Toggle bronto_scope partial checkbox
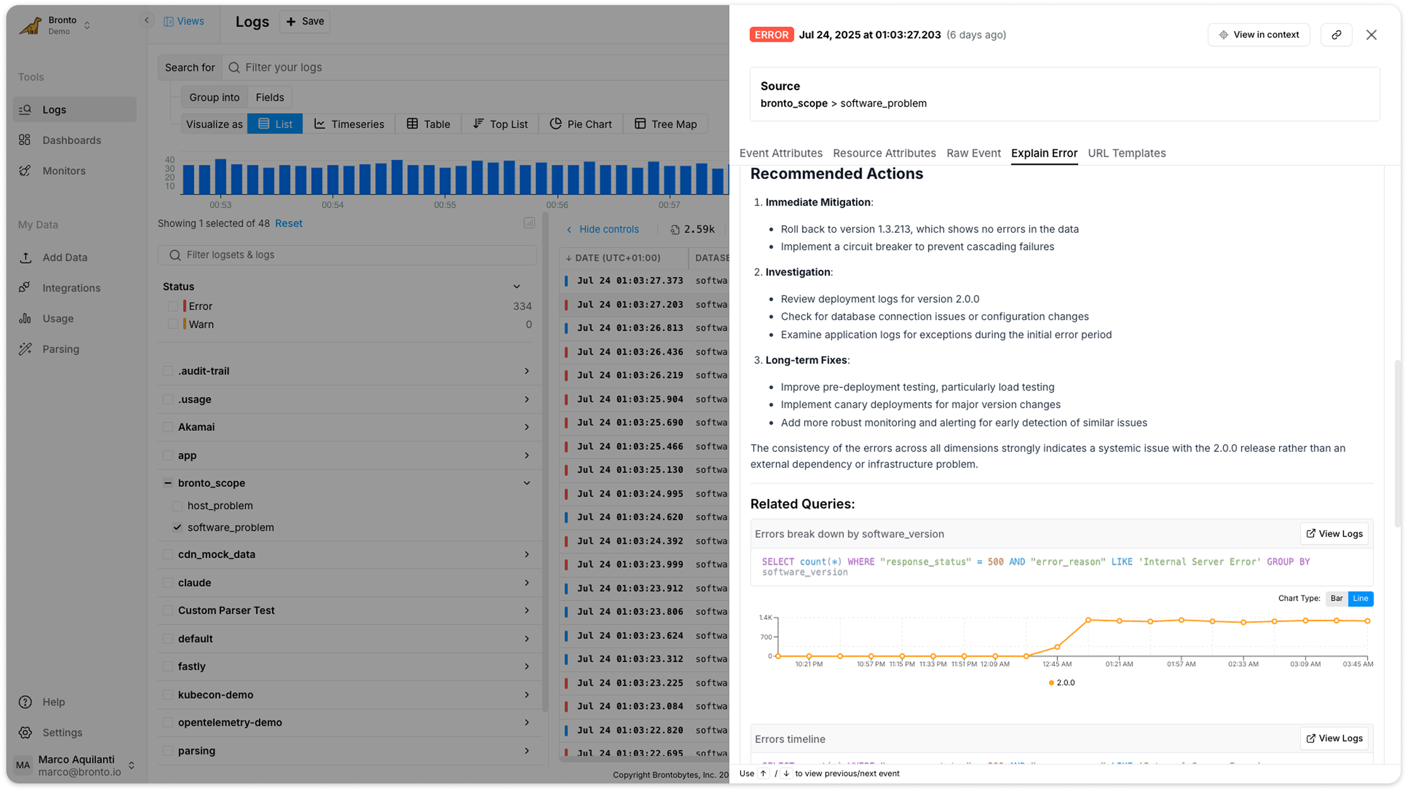Image resolution: width=1407 pixels, height=791 pixels. click(x=168, y=483)
